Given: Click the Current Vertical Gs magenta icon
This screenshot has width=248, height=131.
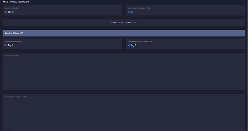Looking at the screenshot, I should click(5, 12).
